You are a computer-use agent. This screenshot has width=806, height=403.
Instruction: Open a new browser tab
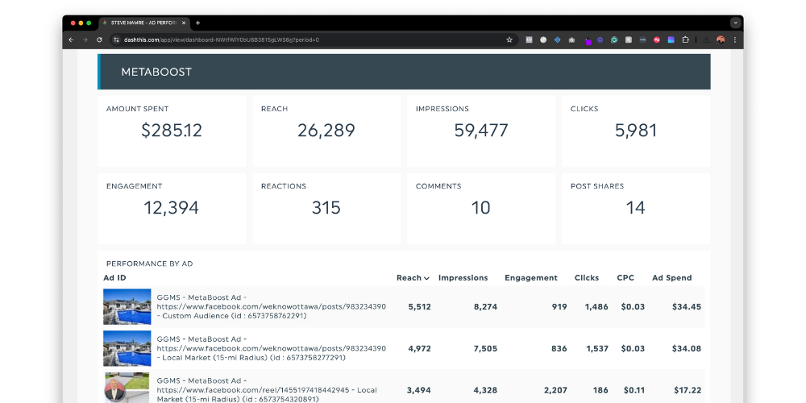pyautogui.click(x=197, y=23)
